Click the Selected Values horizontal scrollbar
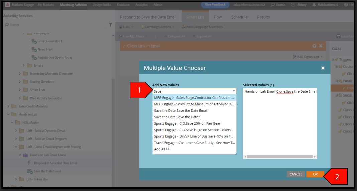 tap(280, 157)
